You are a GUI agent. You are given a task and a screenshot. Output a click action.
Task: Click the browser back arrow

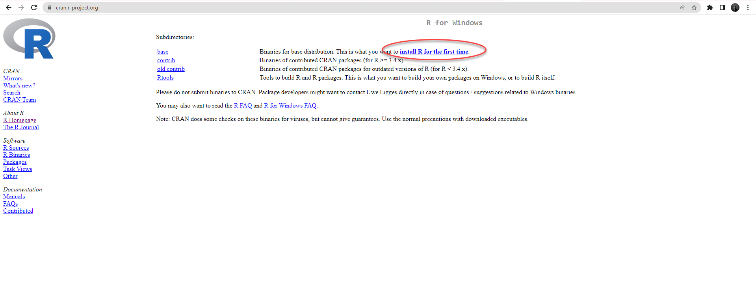tap(9, 7)
